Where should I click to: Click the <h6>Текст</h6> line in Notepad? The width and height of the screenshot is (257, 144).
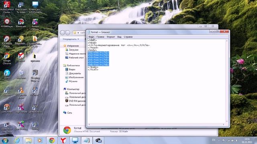[98, 65]
